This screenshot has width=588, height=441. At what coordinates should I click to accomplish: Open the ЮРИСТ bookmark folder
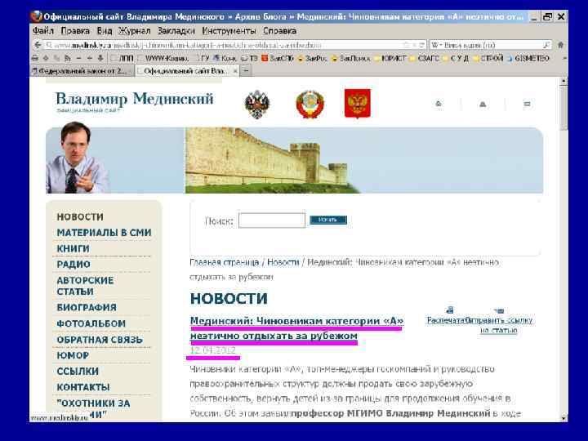390,58
